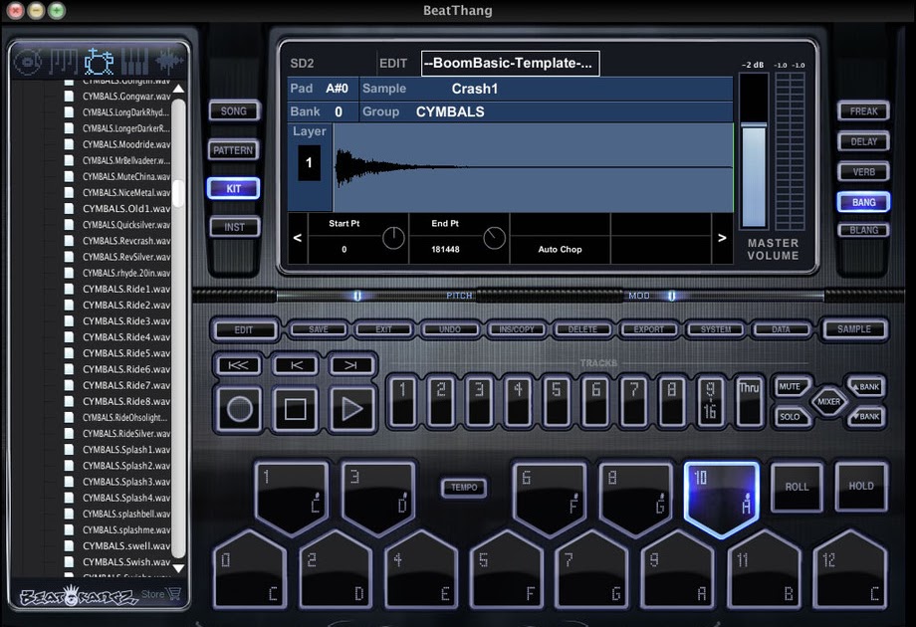The height and width of the screenshot is (627, 916).
Task: Toggle the BLANG effect
Action: tap(863, 230)
